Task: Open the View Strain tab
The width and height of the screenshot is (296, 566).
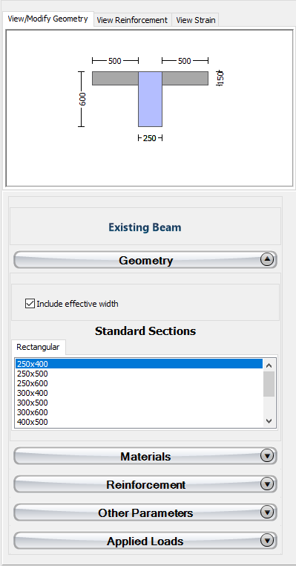Action: [195, 20]
